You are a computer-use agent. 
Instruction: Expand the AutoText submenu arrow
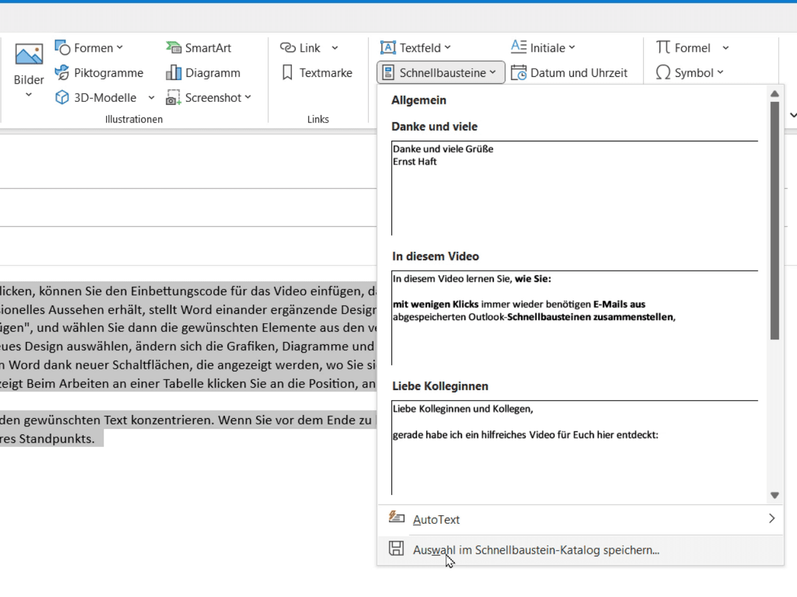[x=772, y=519]
